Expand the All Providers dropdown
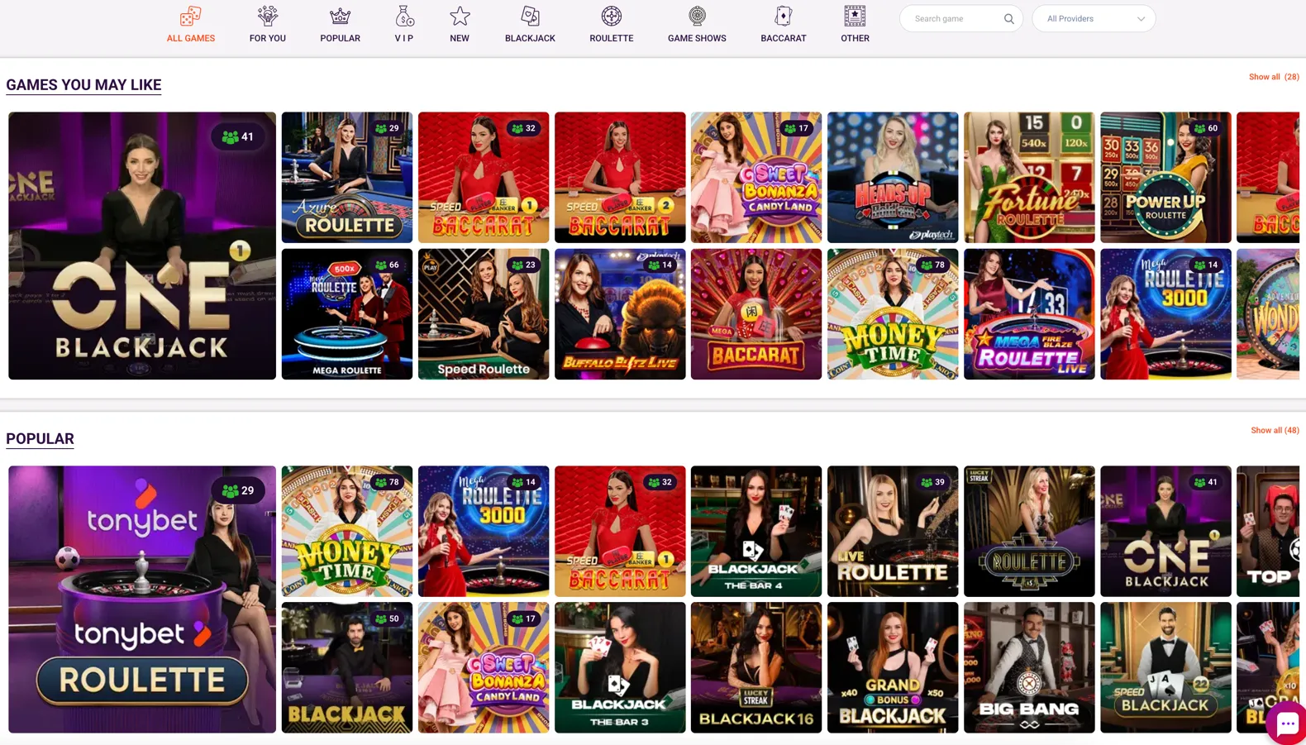This screenshot has height=745, width=1306. tap(1094, 19)
